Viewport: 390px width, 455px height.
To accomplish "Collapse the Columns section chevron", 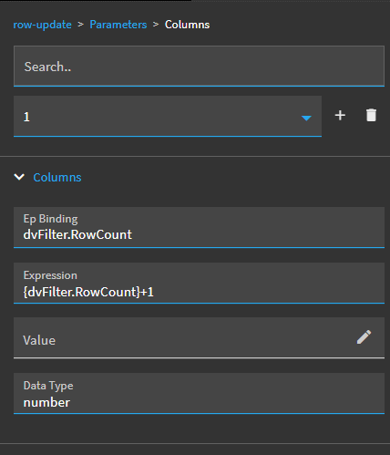I will pyautogui.click(x=19, y=177).
